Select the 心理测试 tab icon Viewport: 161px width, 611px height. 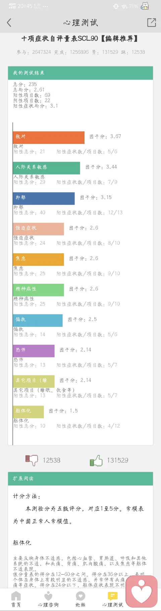(x=113, y=596)
